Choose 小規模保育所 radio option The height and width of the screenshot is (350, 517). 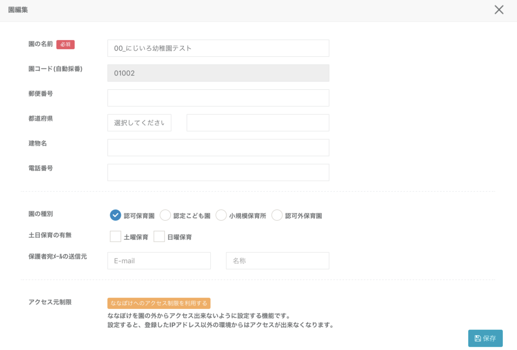(x=221, y=216)
